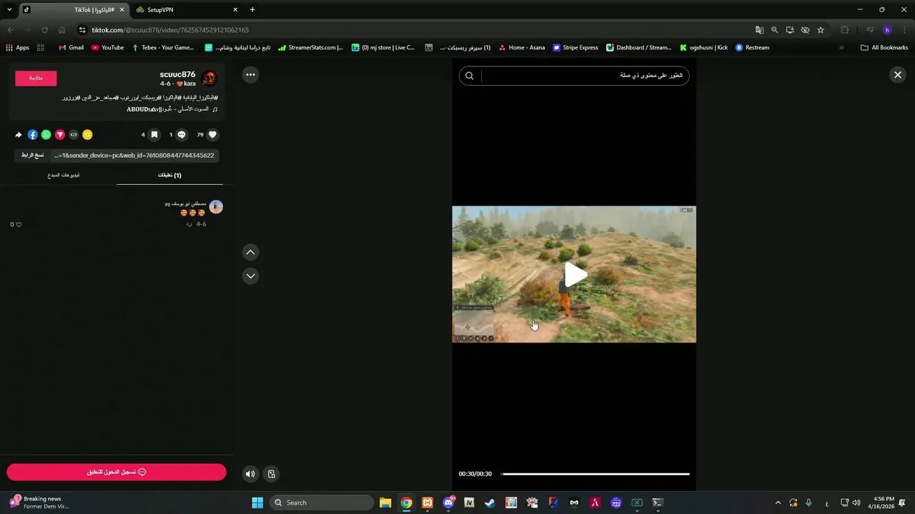
Task: Open the Gmail bookmark
Action: point(71,48)
